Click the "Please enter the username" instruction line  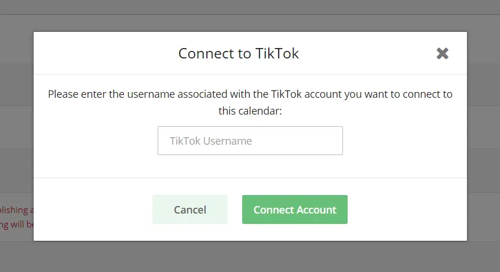coord(250,94)
